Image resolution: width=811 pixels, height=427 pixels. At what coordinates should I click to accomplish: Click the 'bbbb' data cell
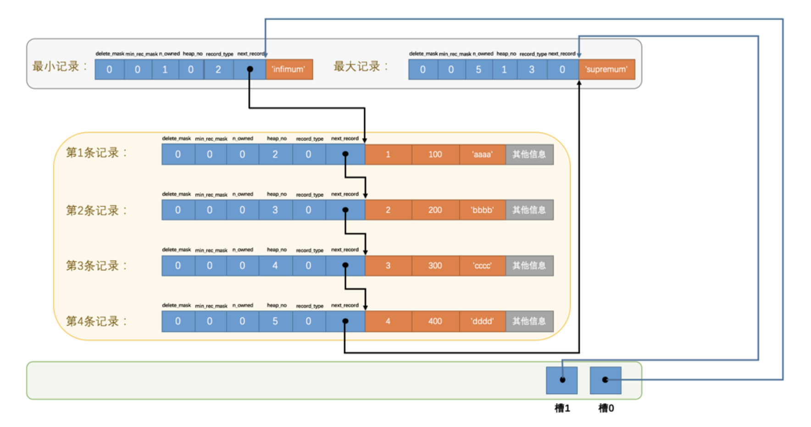[x=482, y=210]
